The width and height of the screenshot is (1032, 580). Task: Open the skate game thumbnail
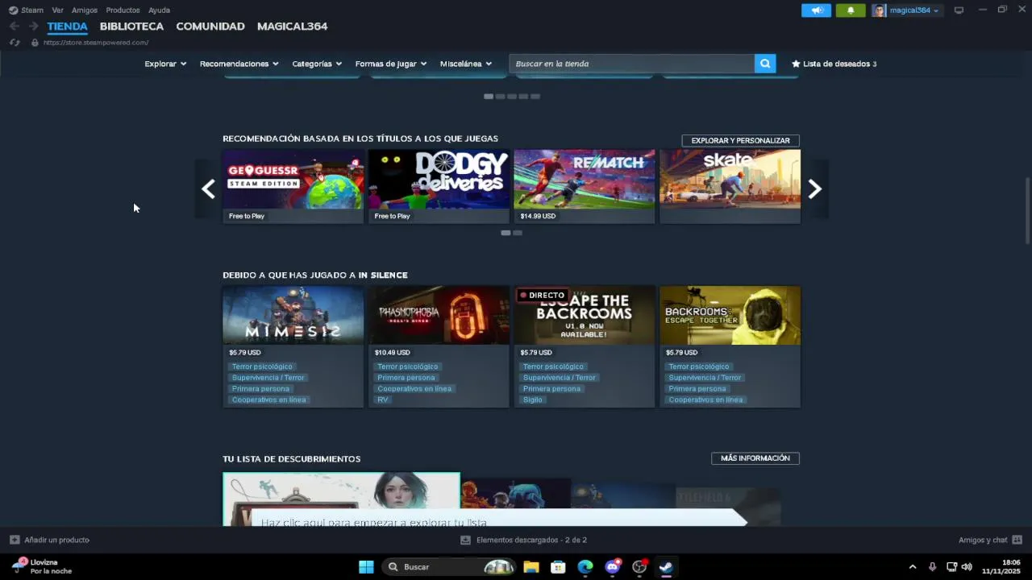[x=730, y=180]
